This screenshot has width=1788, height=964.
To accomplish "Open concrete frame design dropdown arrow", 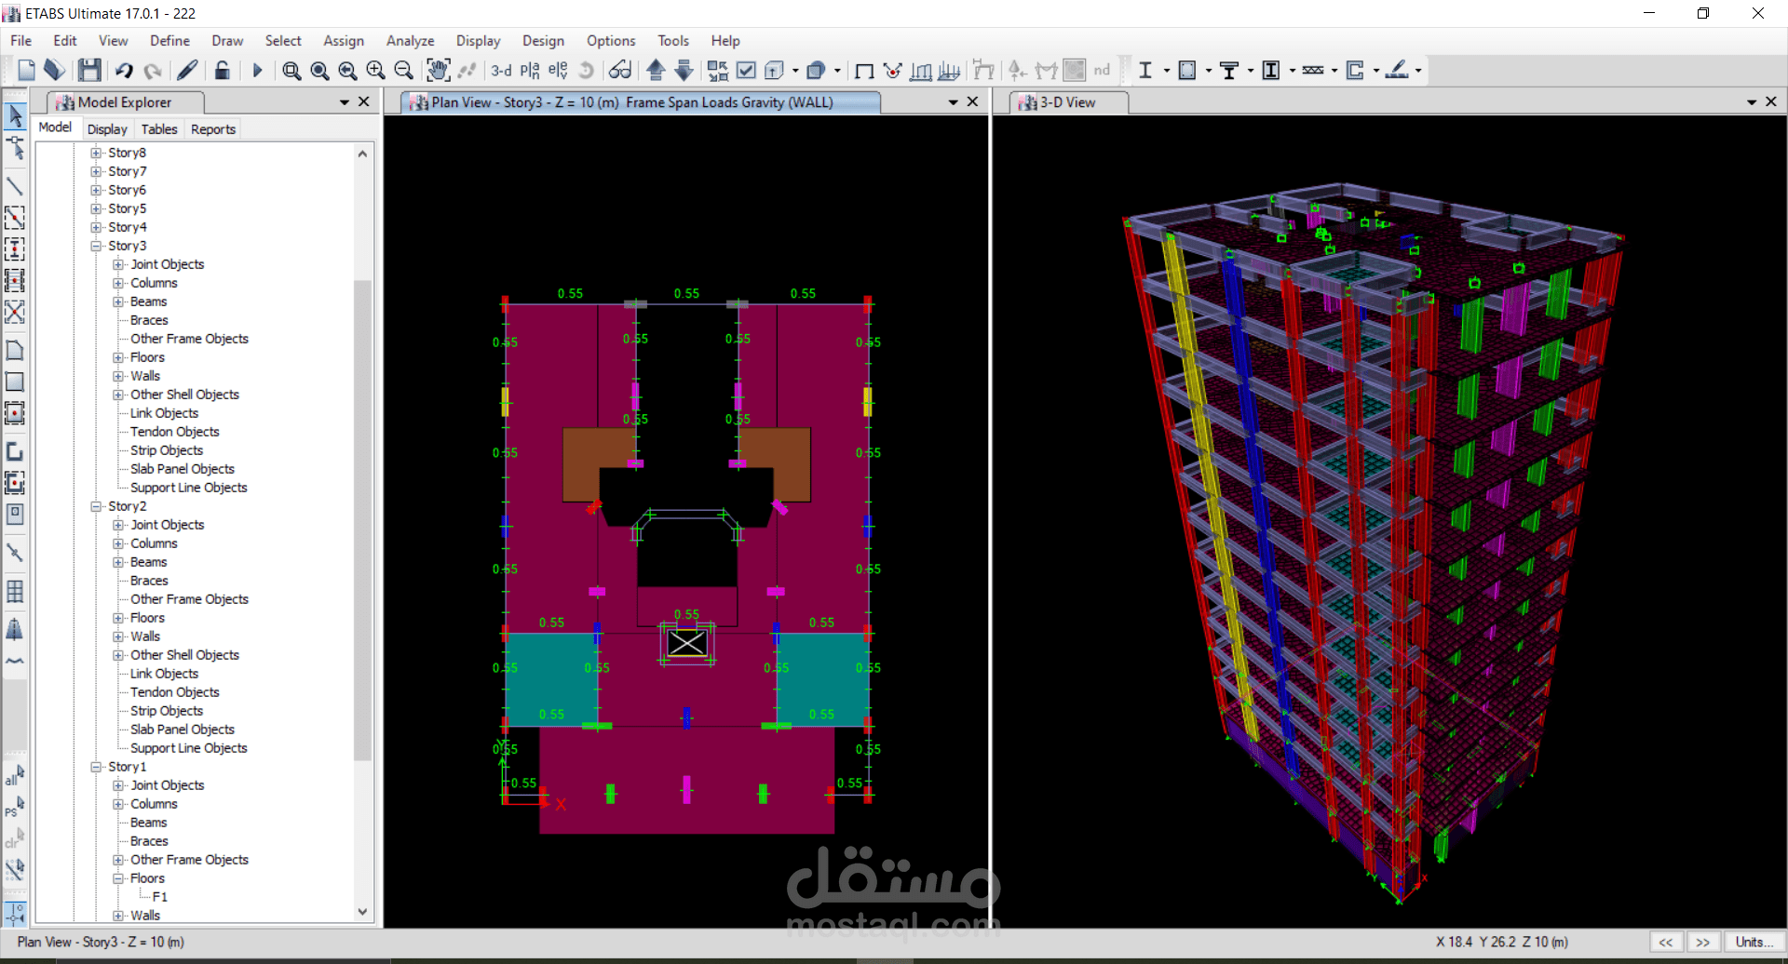I will [x=1209, y=71].
